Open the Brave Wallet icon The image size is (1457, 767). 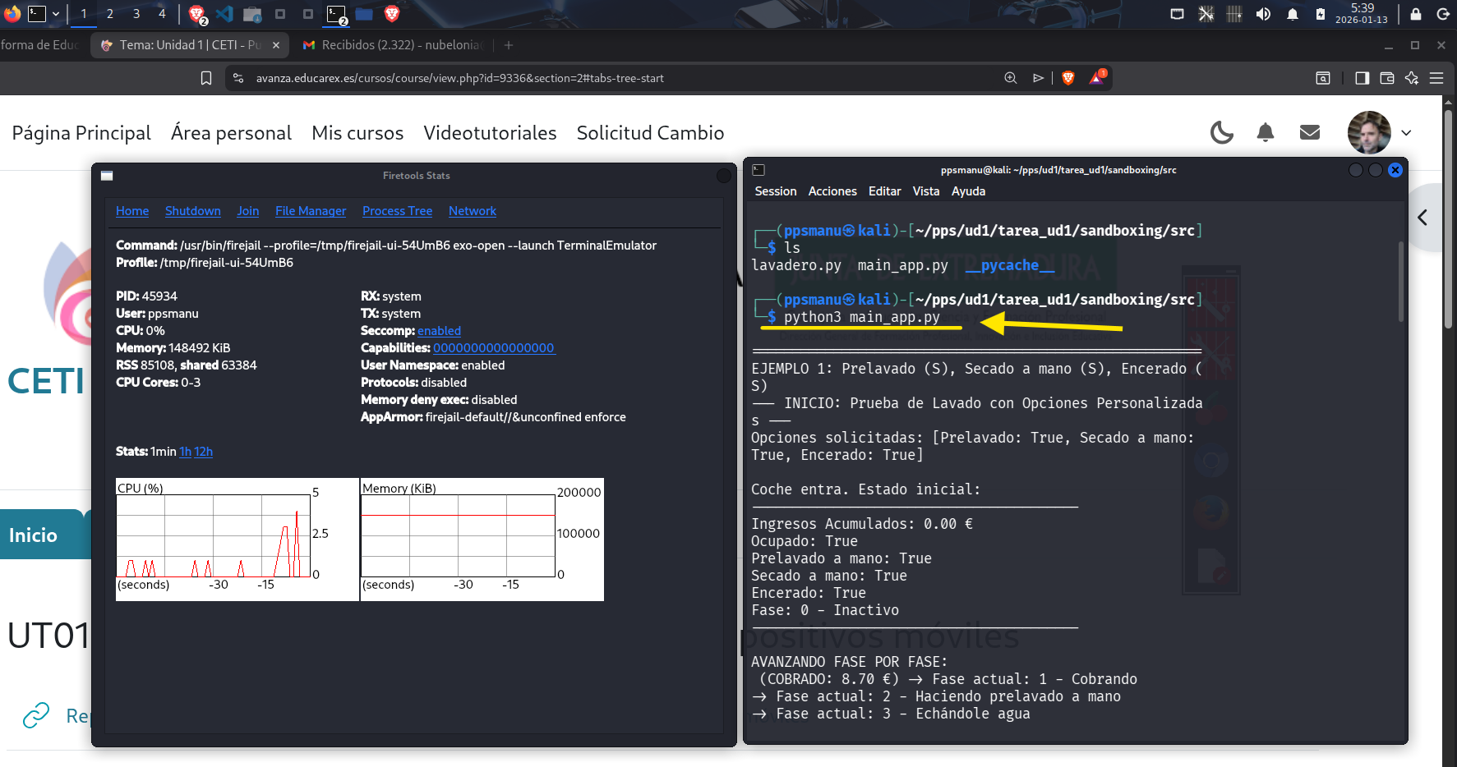pyautogui.click(x=1387, y=78)
